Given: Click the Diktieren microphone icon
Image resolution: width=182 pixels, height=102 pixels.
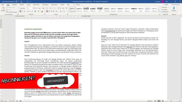Looking at the screenshot, I should pos(174,8).
